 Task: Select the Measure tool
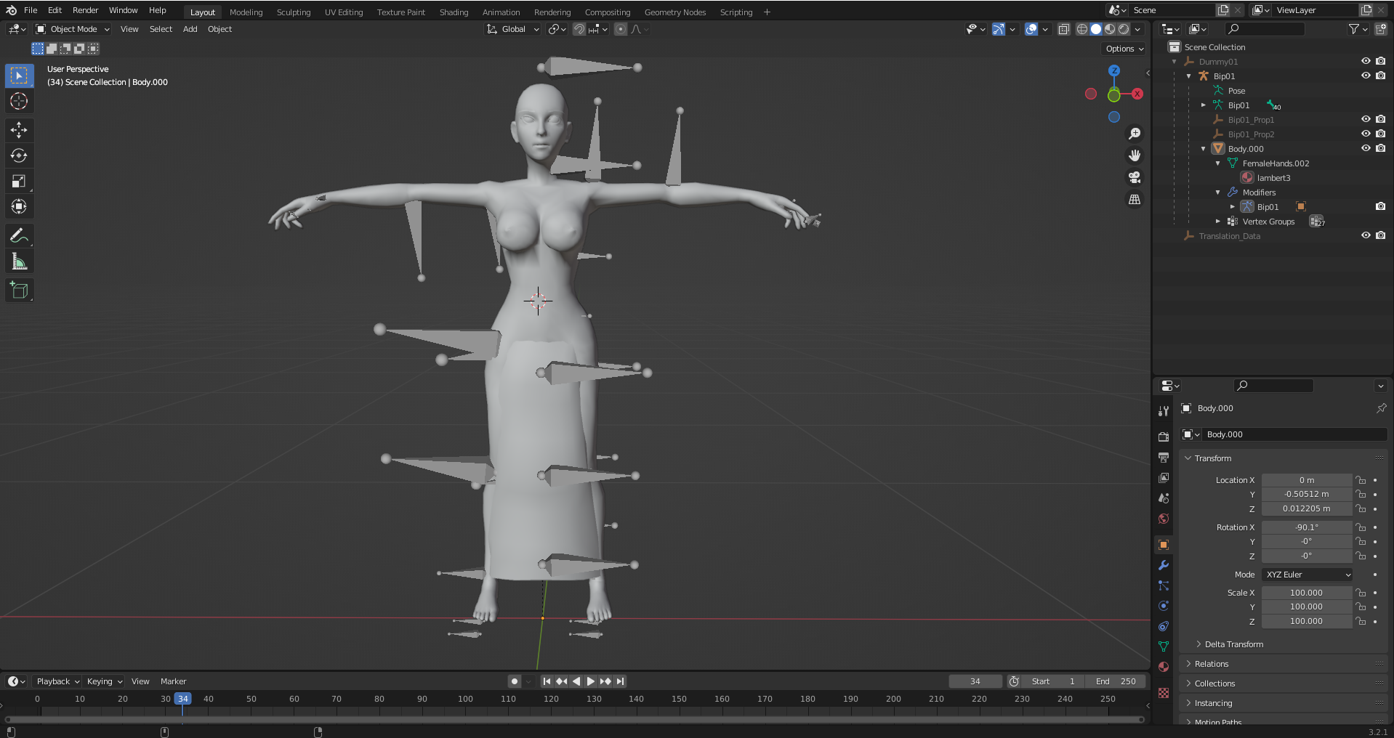click(x=19, y=261)
